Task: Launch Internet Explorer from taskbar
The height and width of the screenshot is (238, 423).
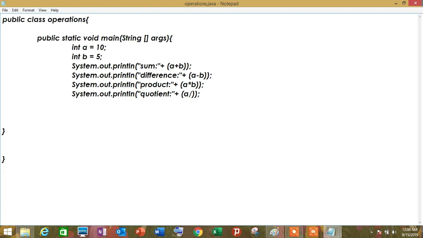Action: point(44,232)
